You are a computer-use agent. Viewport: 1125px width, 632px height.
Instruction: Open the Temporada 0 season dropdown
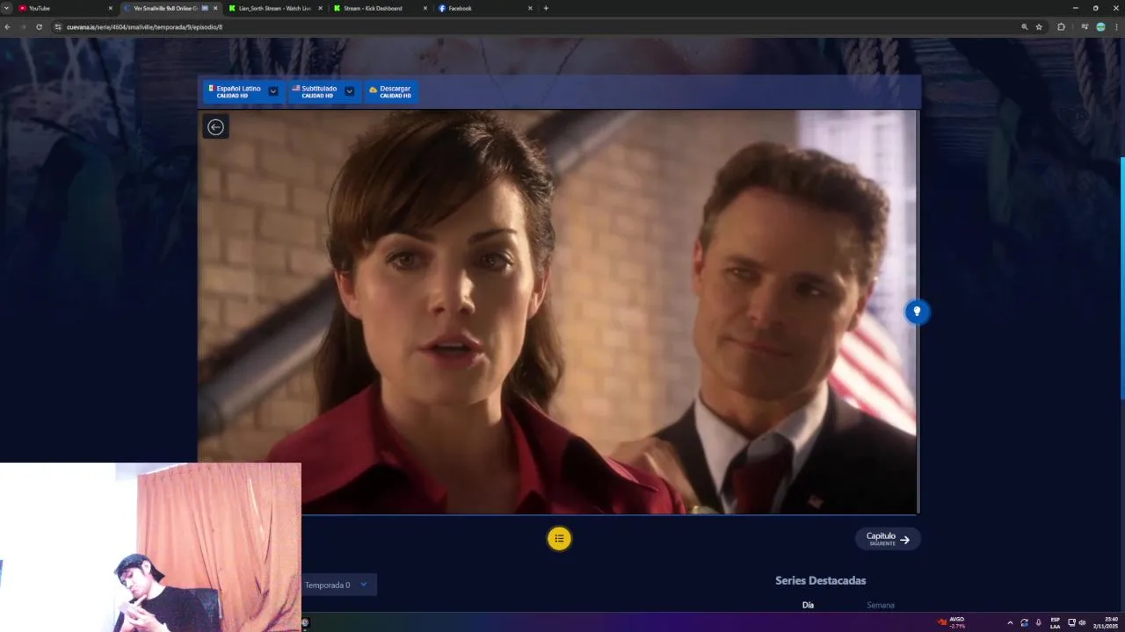tap(338, 585)
